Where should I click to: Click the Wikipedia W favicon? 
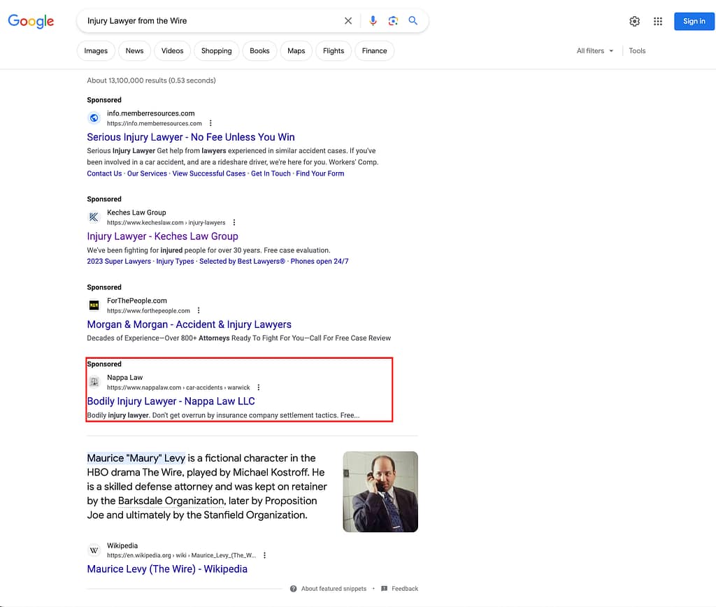tap(94, 550)
